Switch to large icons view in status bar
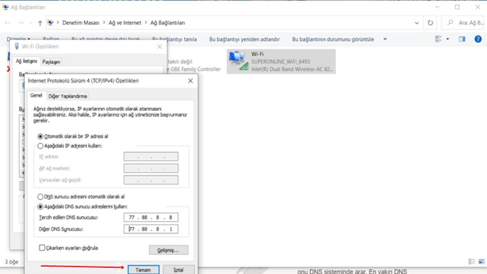Screen dimensions: 487x274 [x=481, y=262]
